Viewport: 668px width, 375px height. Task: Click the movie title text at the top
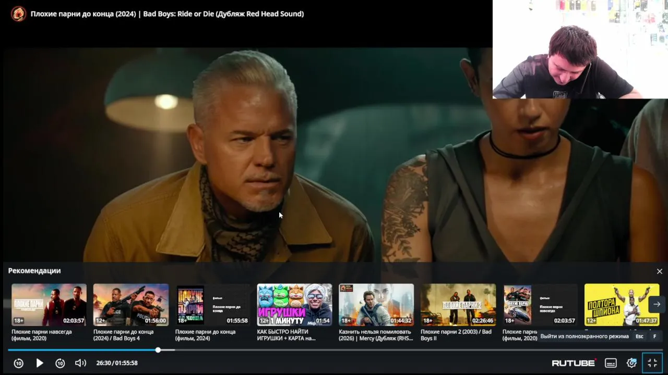tap(167, 14)
